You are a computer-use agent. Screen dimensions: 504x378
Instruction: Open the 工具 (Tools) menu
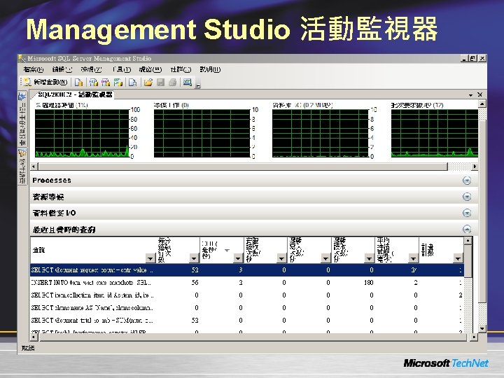[x=122, y=69]
